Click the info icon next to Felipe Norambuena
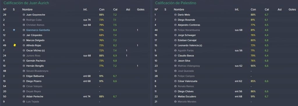The image size is (298, 106). point(175,30)
